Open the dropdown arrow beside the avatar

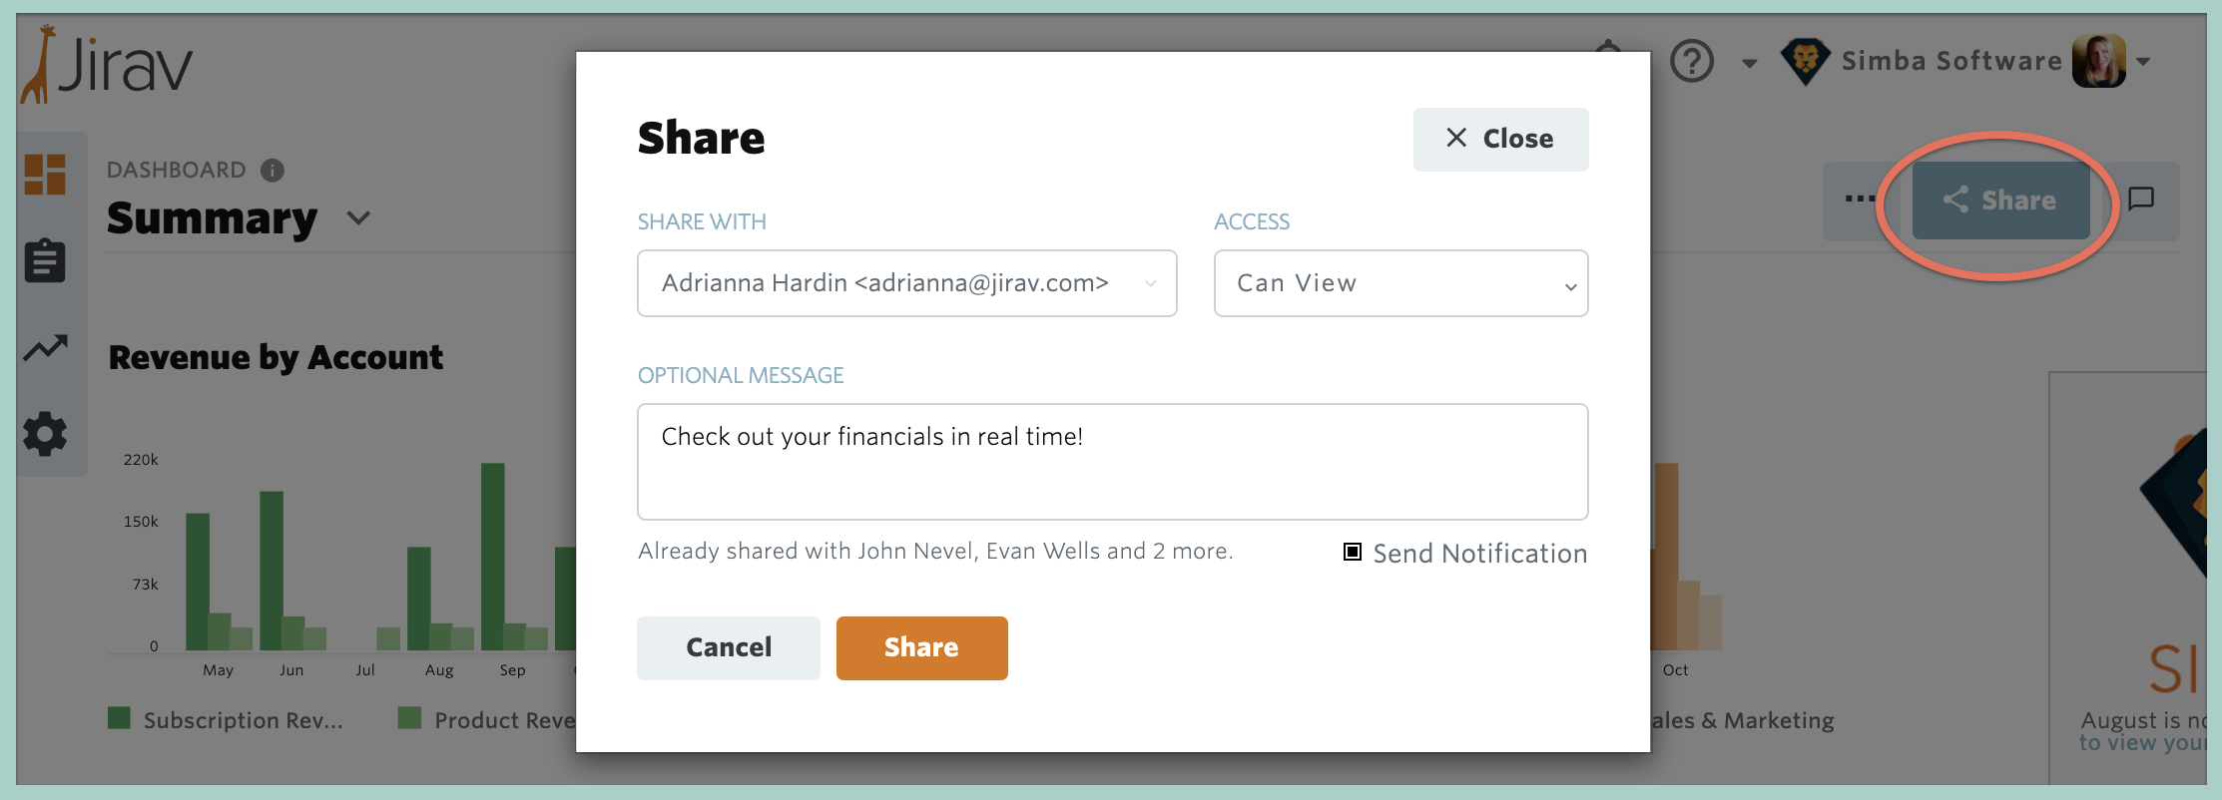(x=2143, y=62)
